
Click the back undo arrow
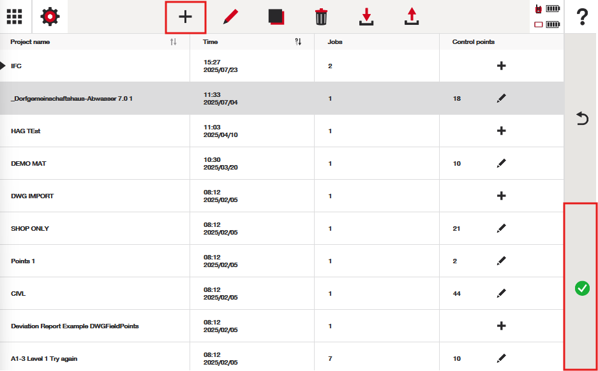click(581, 119)
